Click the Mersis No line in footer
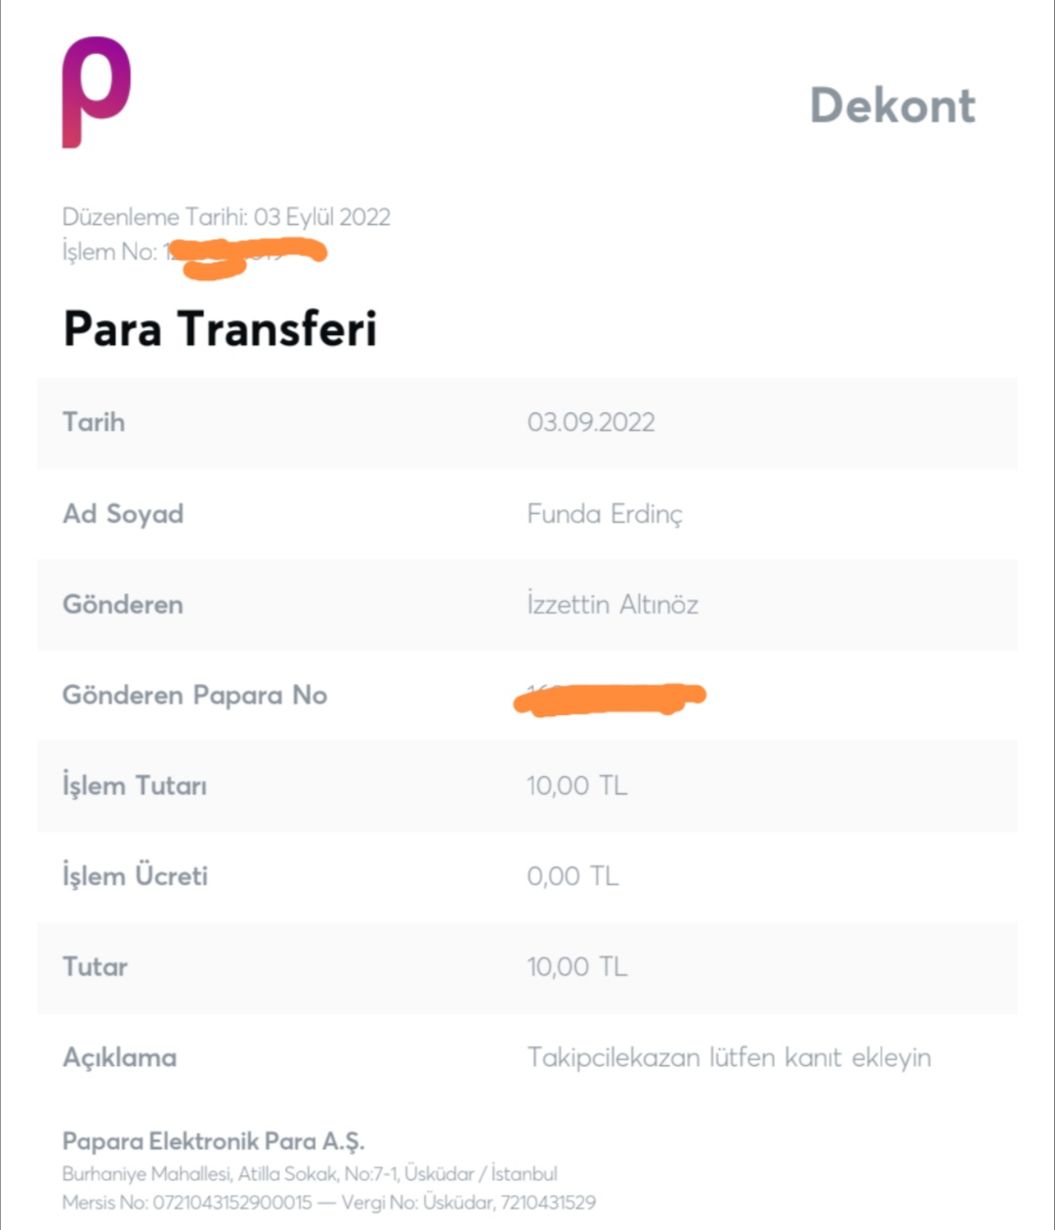This screenshot has height=1230, width=1055. pos(329,1202)
